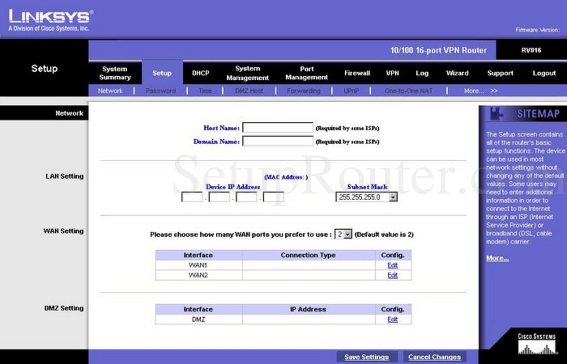Click Save Settings button

click(366, 357)
